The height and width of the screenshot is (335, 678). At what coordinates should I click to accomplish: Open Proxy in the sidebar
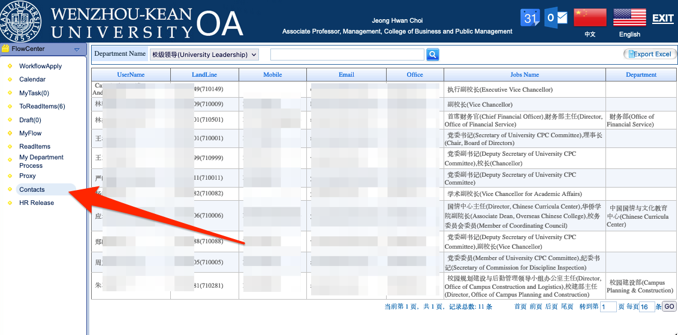(27, 176)
